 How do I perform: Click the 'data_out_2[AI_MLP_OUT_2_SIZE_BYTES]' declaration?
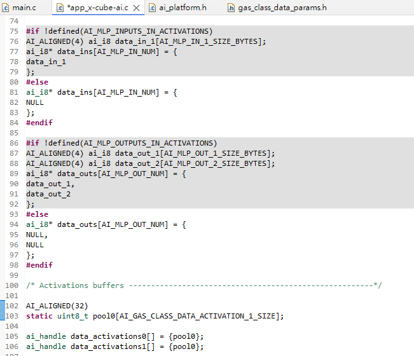coord(150,163)
